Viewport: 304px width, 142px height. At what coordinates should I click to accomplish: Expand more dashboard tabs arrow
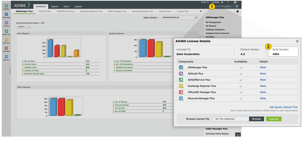coord(200,12)
